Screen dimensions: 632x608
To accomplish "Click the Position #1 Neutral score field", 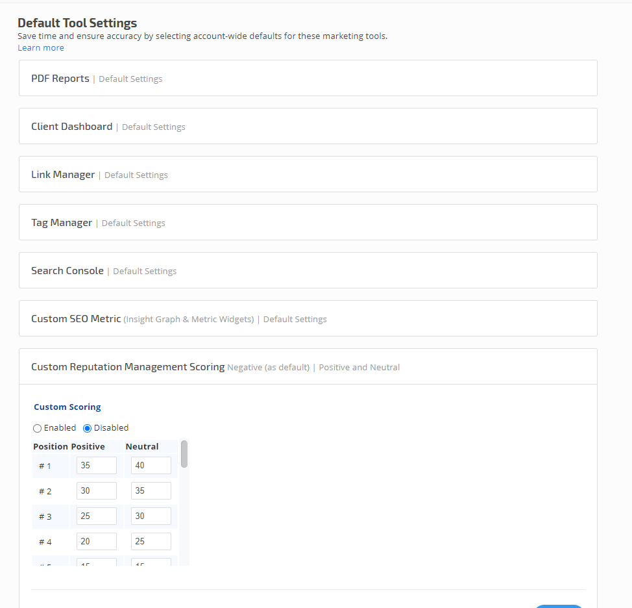I will (151, 465).
